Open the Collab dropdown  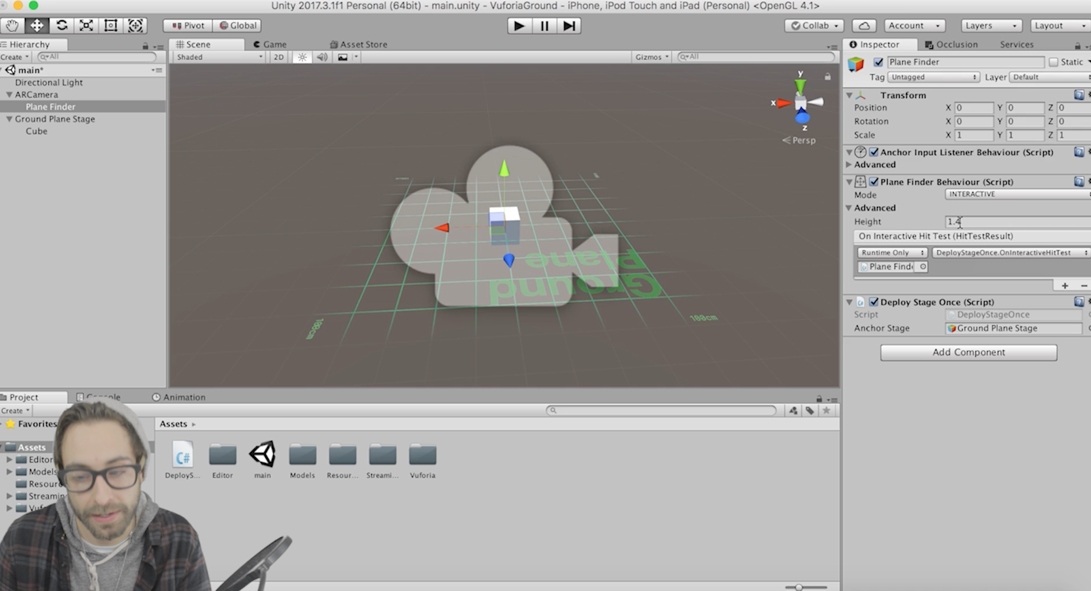click(x=814, y=25)
